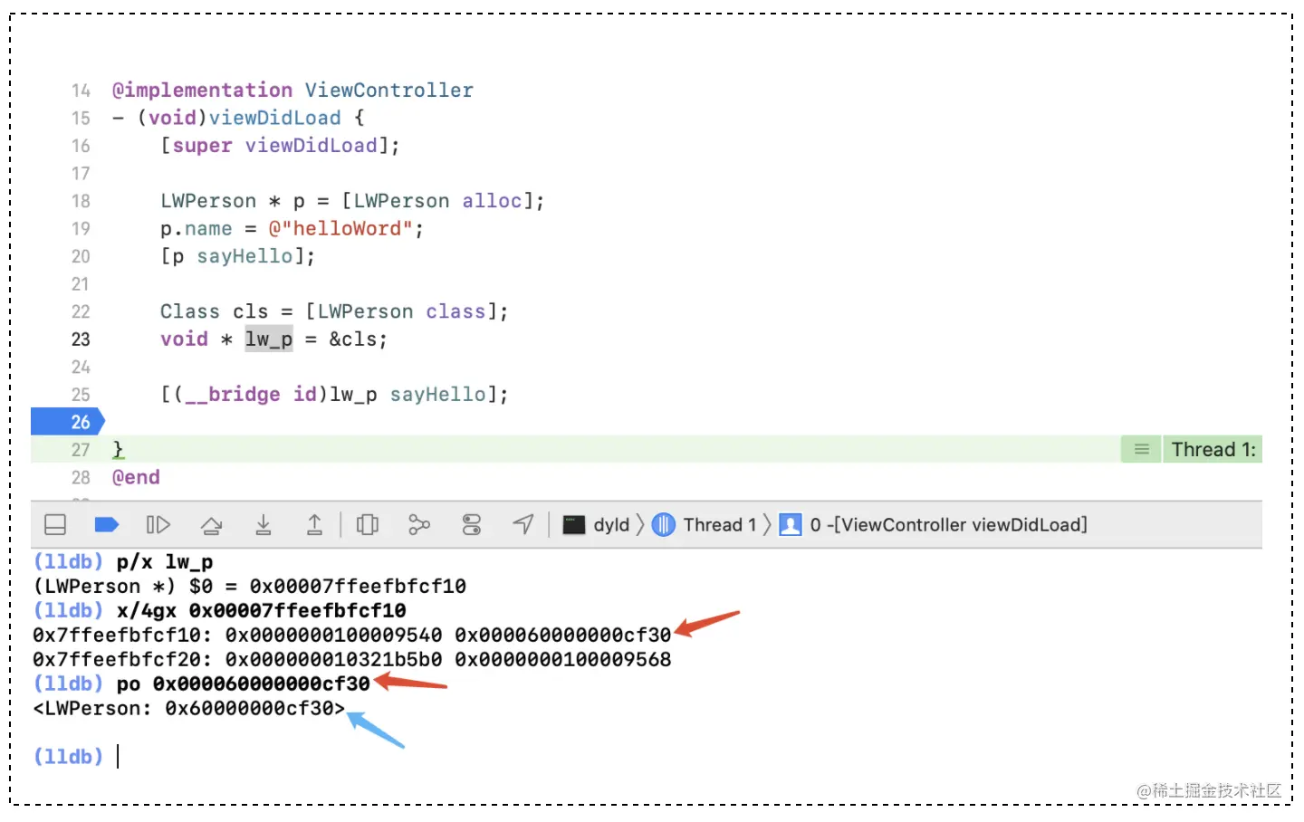The height and width of the screenshot is (822, 1304).
Task: Open the Debug Memory Graph tool
Action: coord(419,525)
